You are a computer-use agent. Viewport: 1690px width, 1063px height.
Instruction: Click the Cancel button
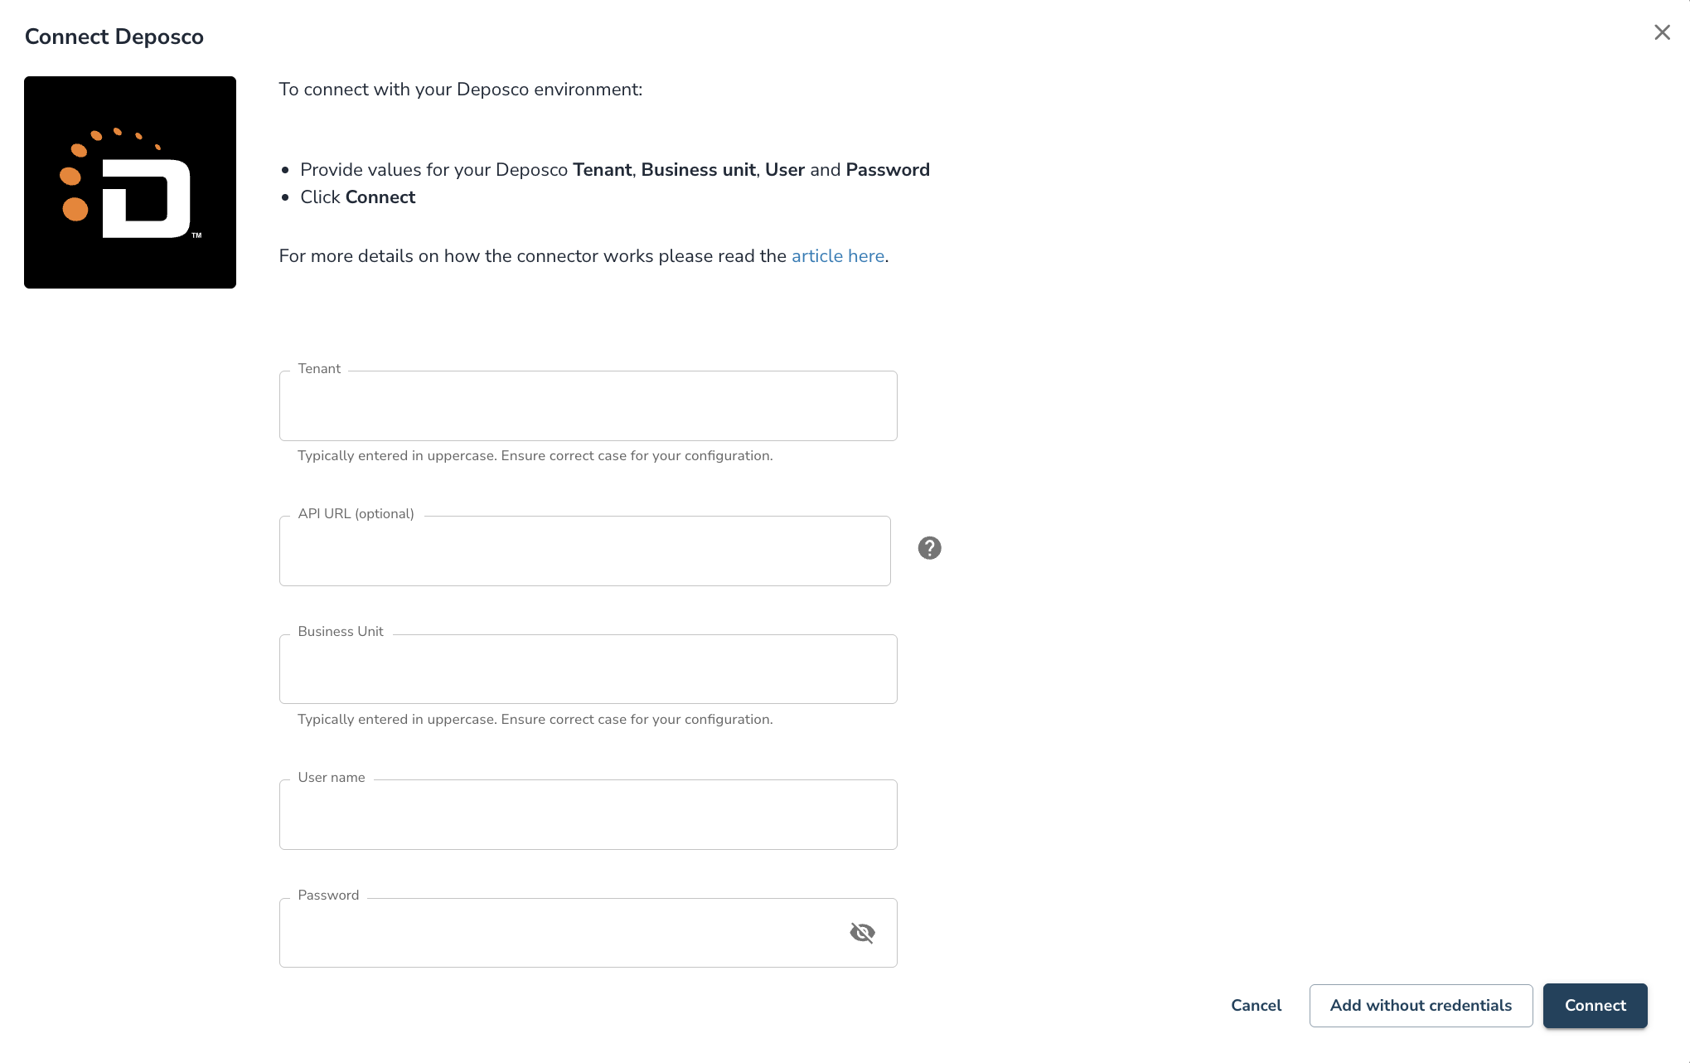coord(1256,1006)
